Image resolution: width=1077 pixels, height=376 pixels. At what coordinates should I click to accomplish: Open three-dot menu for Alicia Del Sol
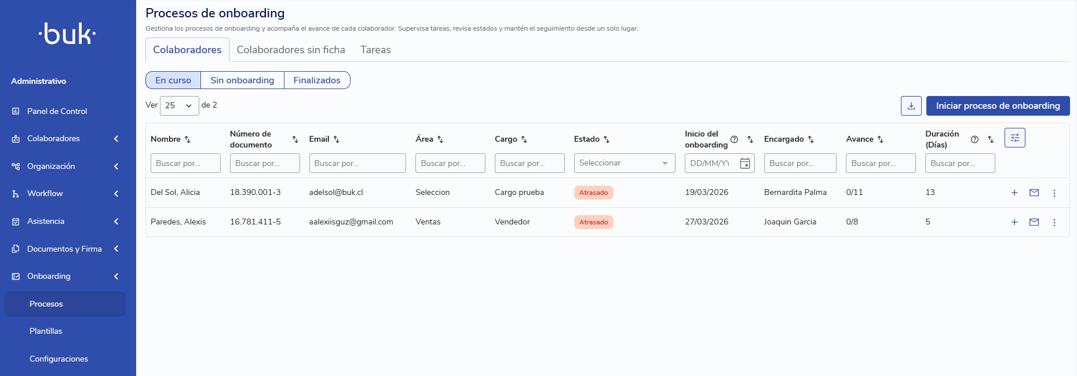[x=1054, y=193]
